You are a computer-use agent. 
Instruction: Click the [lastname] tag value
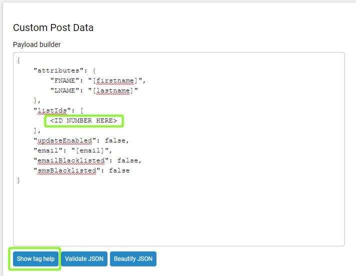[113, 90]
